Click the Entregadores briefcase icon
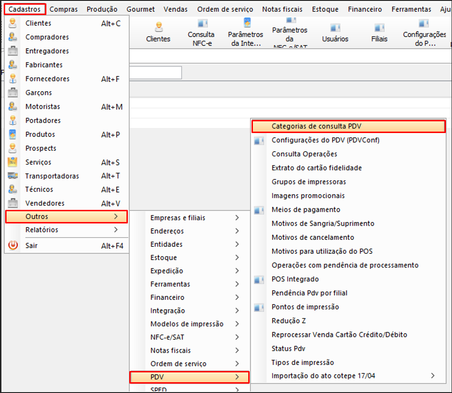The image size is (452, 393). click(x=12, y=51)
